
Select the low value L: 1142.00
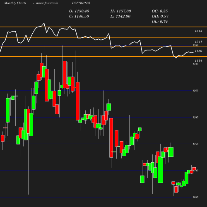point(120,17)
